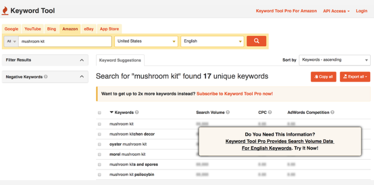Open the English language dropdown

pos(212,41)
